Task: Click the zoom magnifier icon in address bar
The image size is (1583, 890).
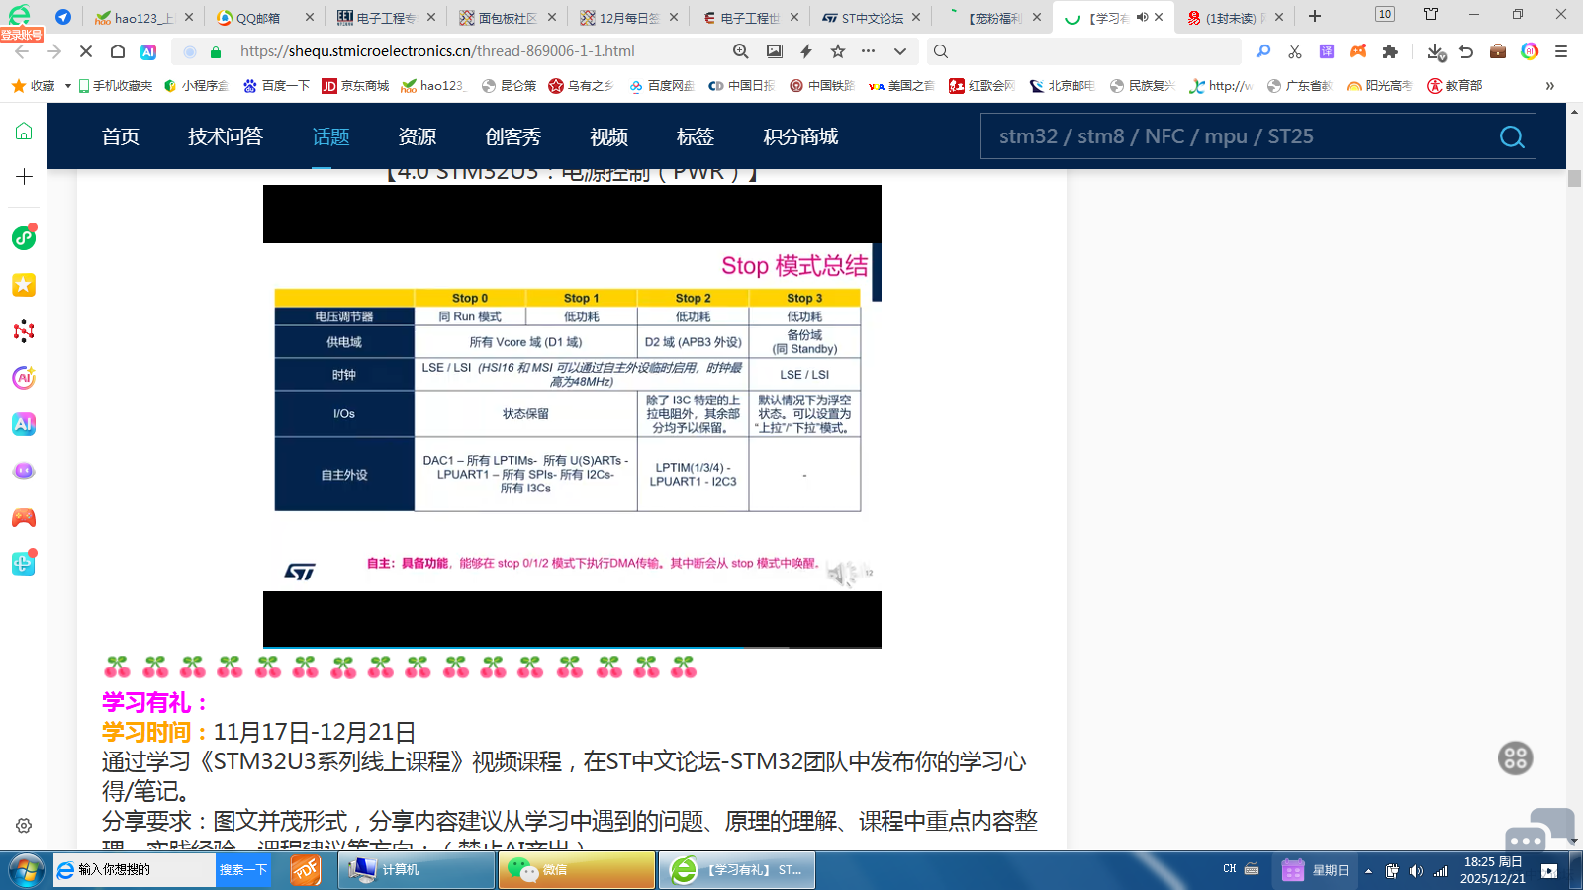Action: pos(741,51)
